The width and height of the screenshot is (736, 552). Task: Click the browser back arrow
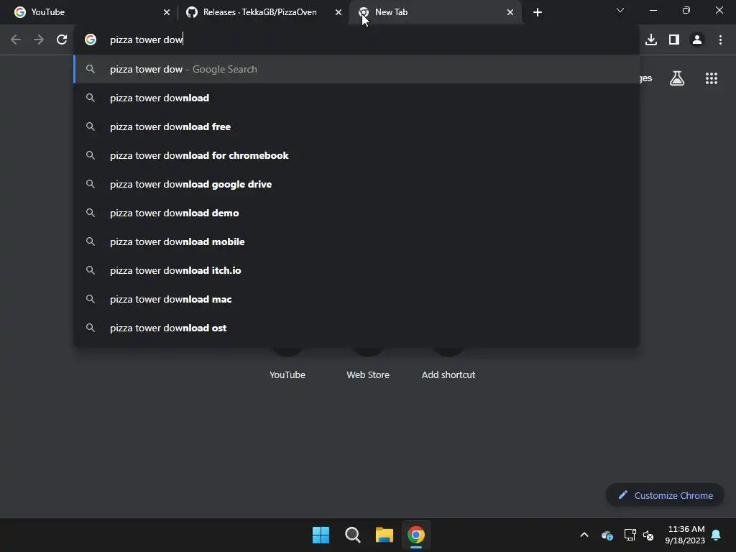tap(16, 40)
